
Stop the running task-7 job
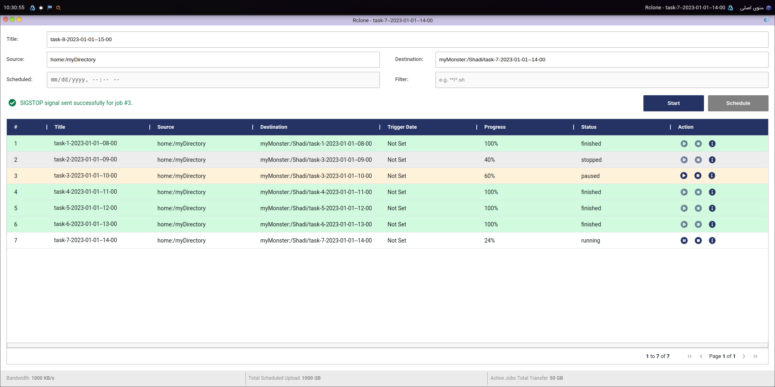(698, 241)
